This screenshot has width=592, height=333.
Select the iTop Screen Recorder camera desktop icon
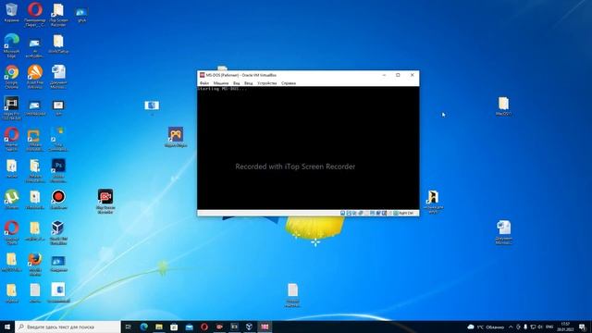pos(105,202)
